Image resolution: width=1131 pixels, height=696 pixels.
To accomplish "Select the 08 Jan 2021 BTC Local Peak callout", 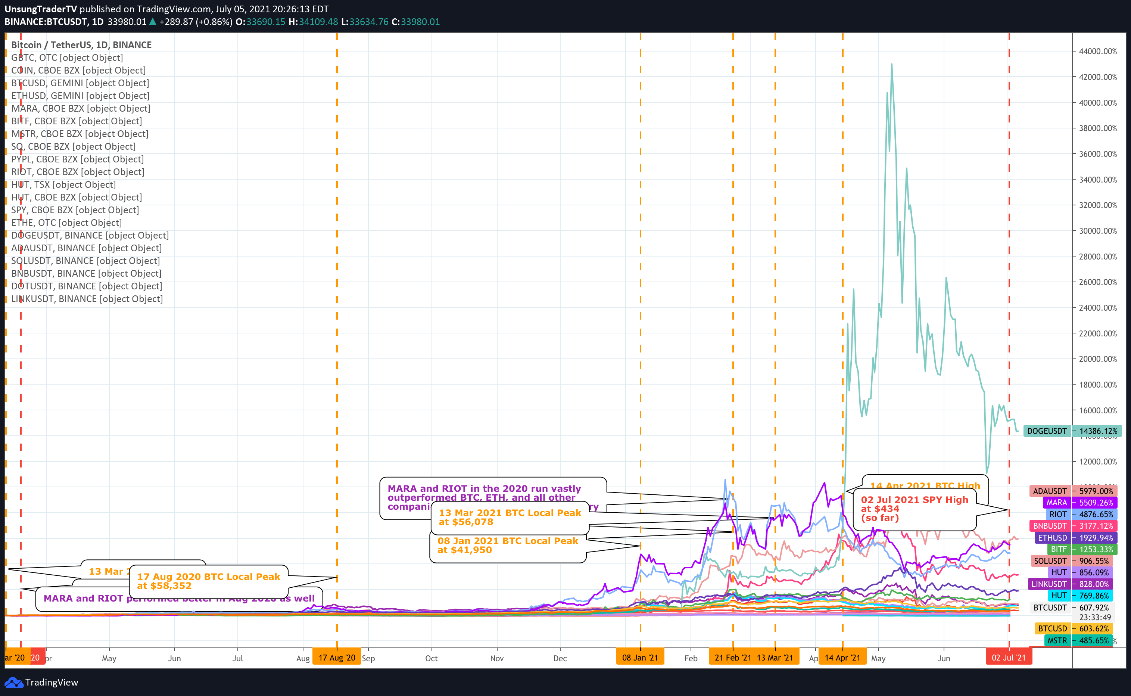I will click(508, 546).
